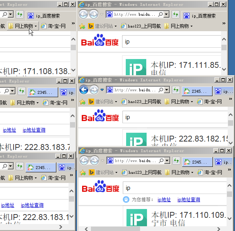
Task: Click vertical scroll down arrow in 222.83.182 window
Action: coord(231,143)
